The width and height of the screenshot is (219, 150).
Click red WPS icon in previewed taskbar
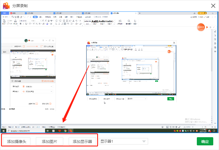pos(60,131)
